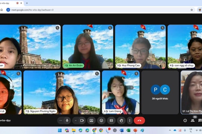
Task: Turn on captions in Meet
Action: 111,121
